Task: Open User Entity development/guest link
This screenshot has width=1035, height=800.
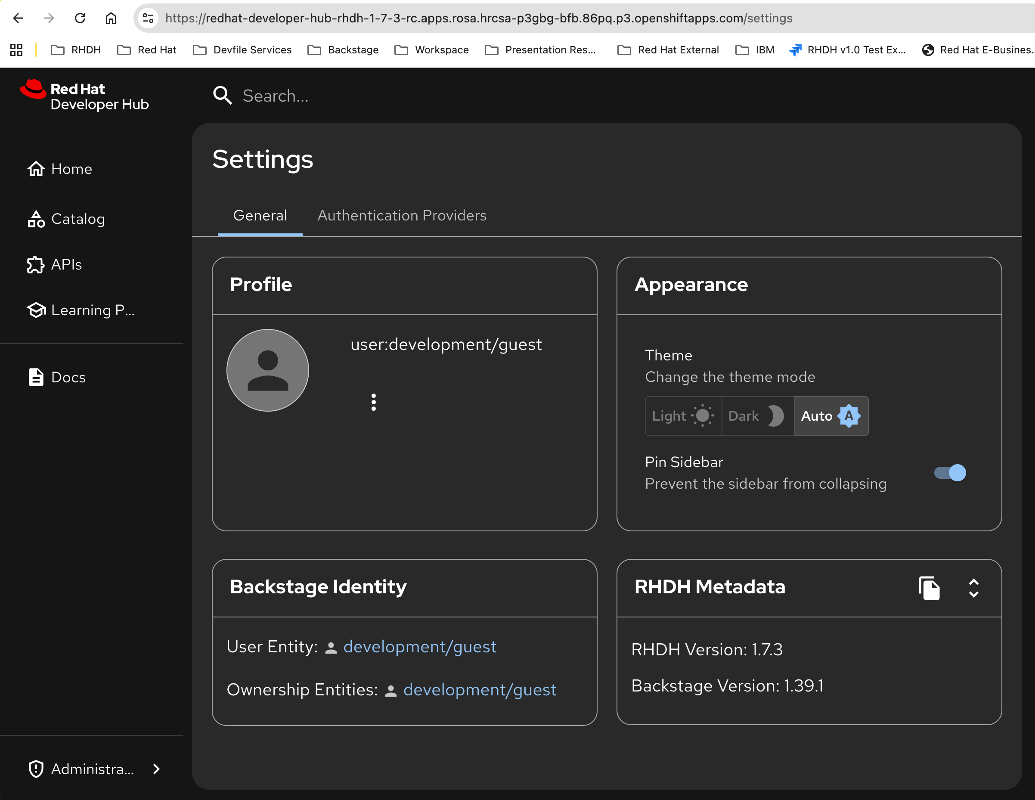Action: [419, 646]
